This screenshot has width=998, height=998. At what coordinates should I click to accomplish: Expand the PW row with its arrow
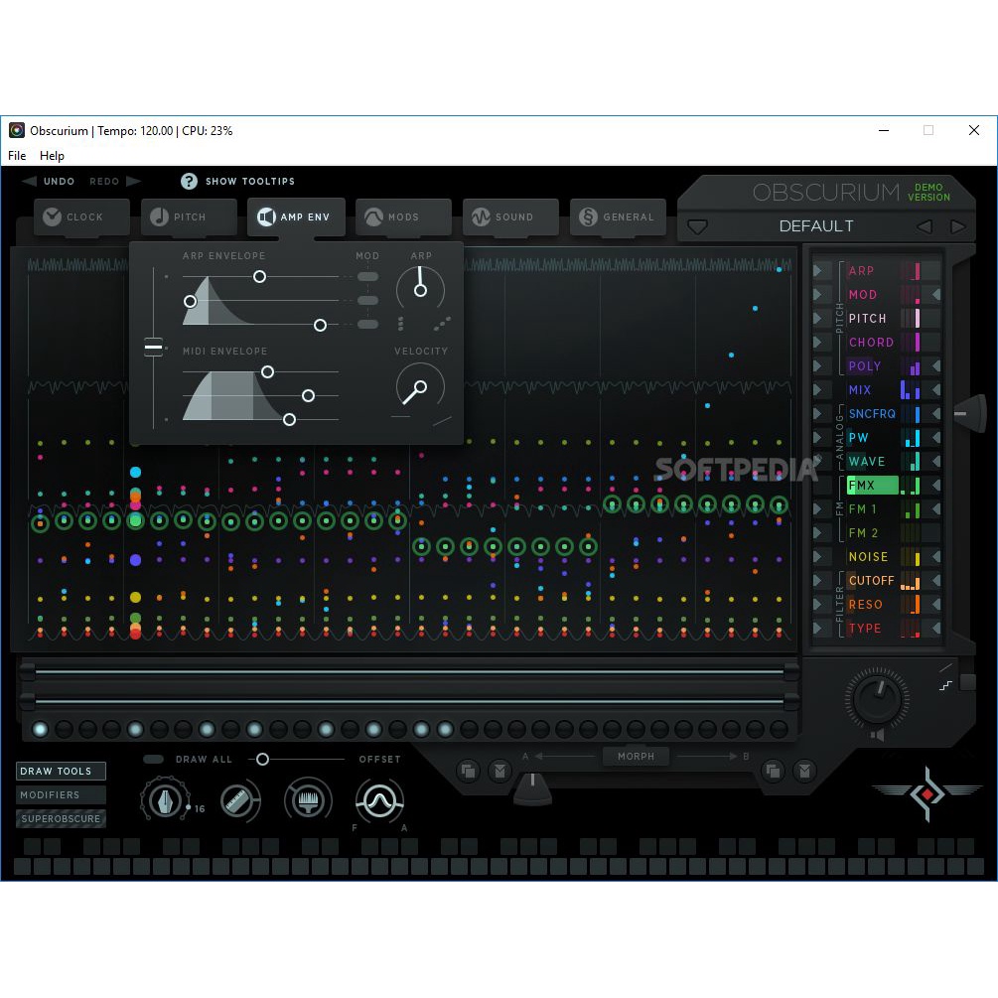tap(817, 438)
